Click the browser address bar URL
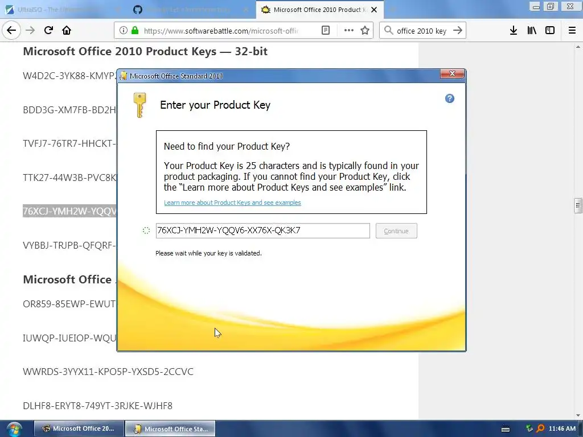 221,31
